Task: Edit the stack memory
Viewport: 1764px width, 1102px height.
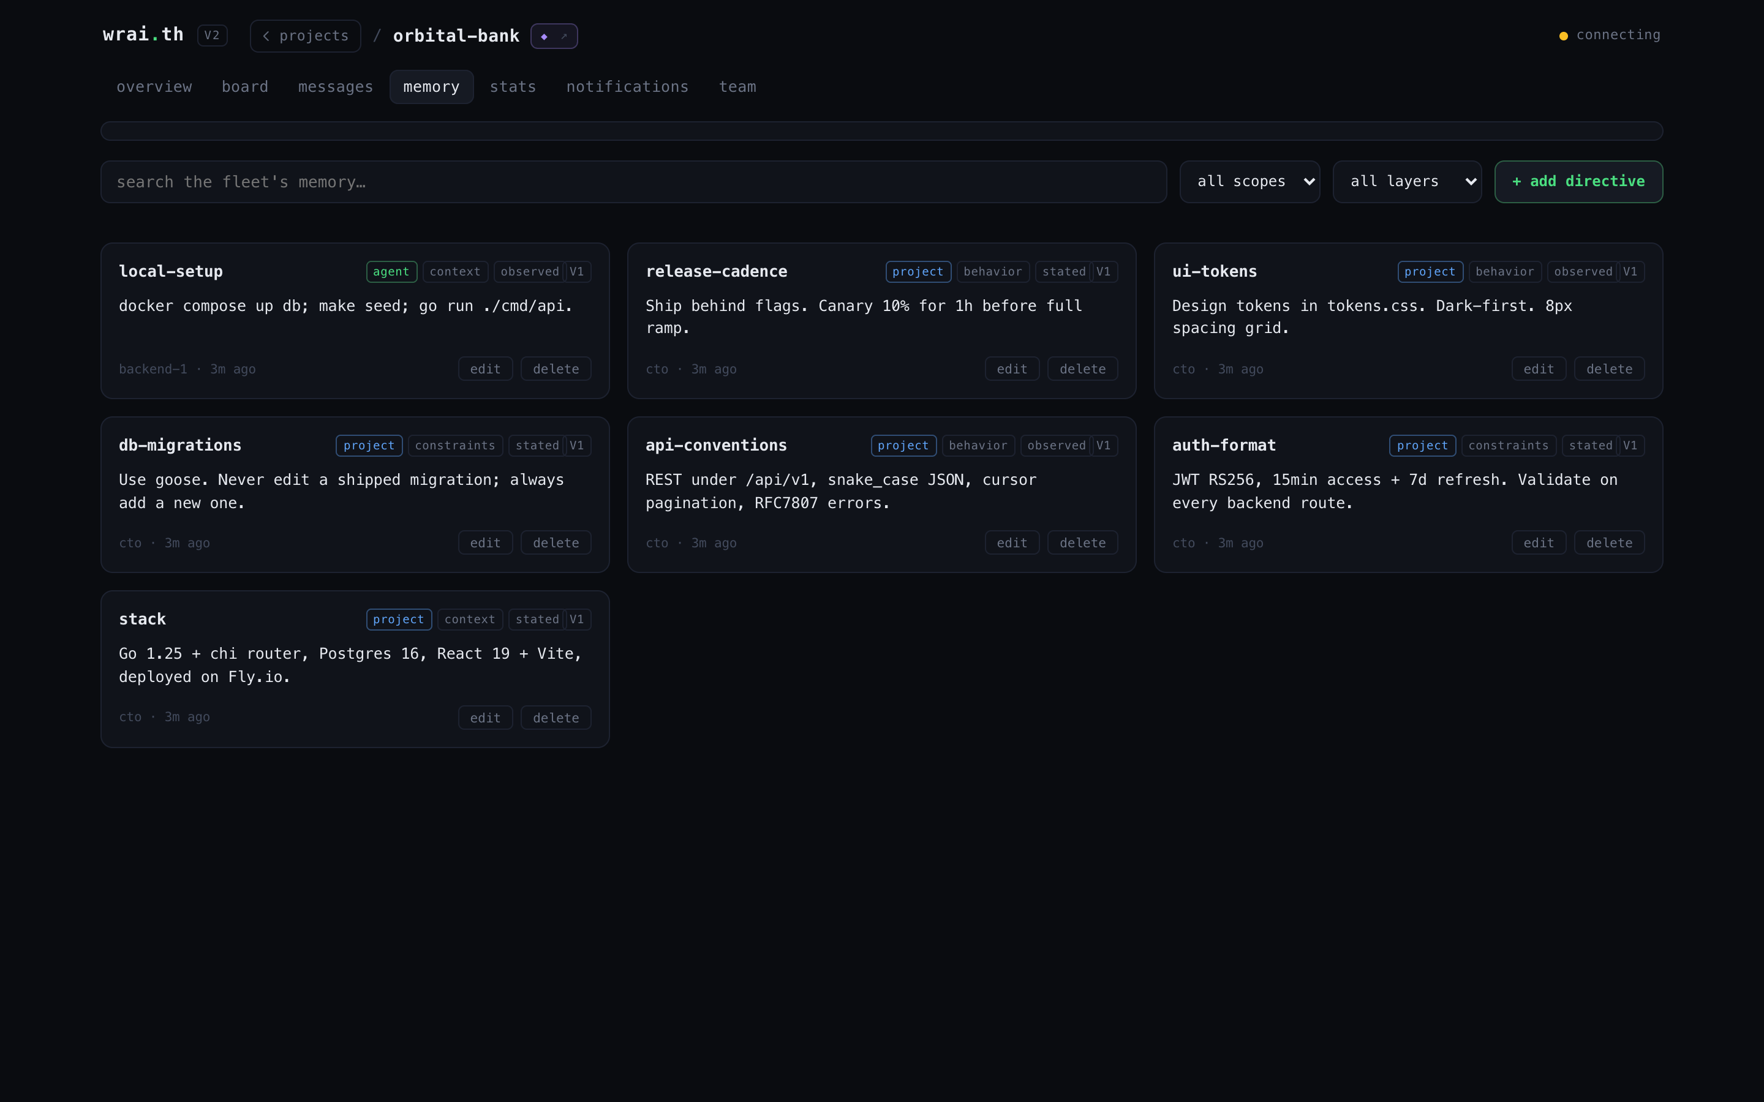Action: coord(486,718)
